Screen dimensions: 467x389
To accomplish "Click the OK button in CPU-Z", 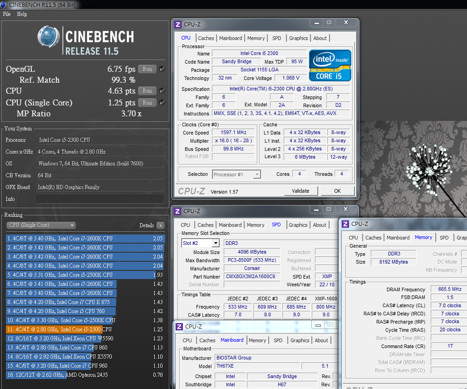I will (x=338, y=191).
